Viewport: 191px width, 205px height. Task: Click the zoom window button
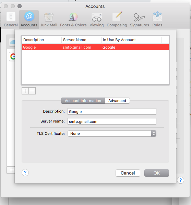(x=20, y=6)
